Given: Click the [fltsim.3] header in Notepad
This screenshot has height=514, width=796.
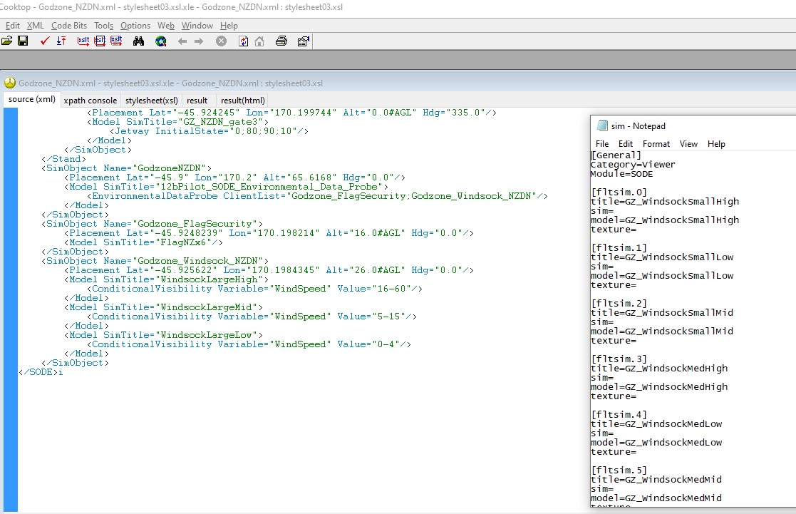Looking at the screenshot, I should pyautogui.click(x=619, y=359).
